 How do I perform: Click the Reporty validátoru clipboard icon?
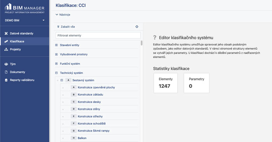(x=6, y=80)
